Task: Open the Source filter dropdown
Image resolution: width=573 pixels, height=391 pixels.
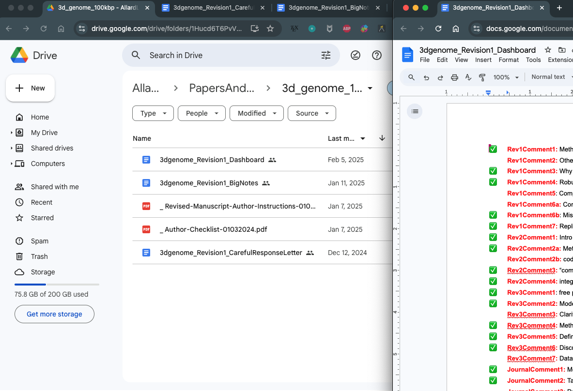Action: pos(312,113)
